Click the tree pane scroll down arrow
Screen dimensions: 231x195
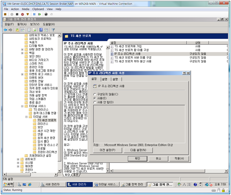tap(59, 171)
